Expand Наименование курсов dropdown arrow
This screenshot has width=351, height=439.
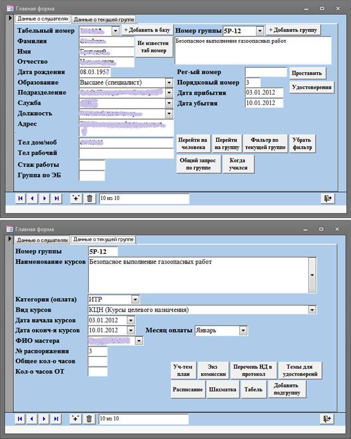312,275
